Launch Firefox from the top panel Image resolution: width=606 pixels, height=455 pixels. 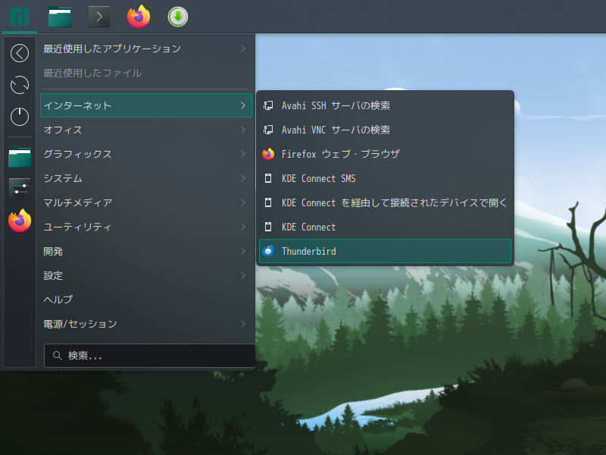point(139,17)
